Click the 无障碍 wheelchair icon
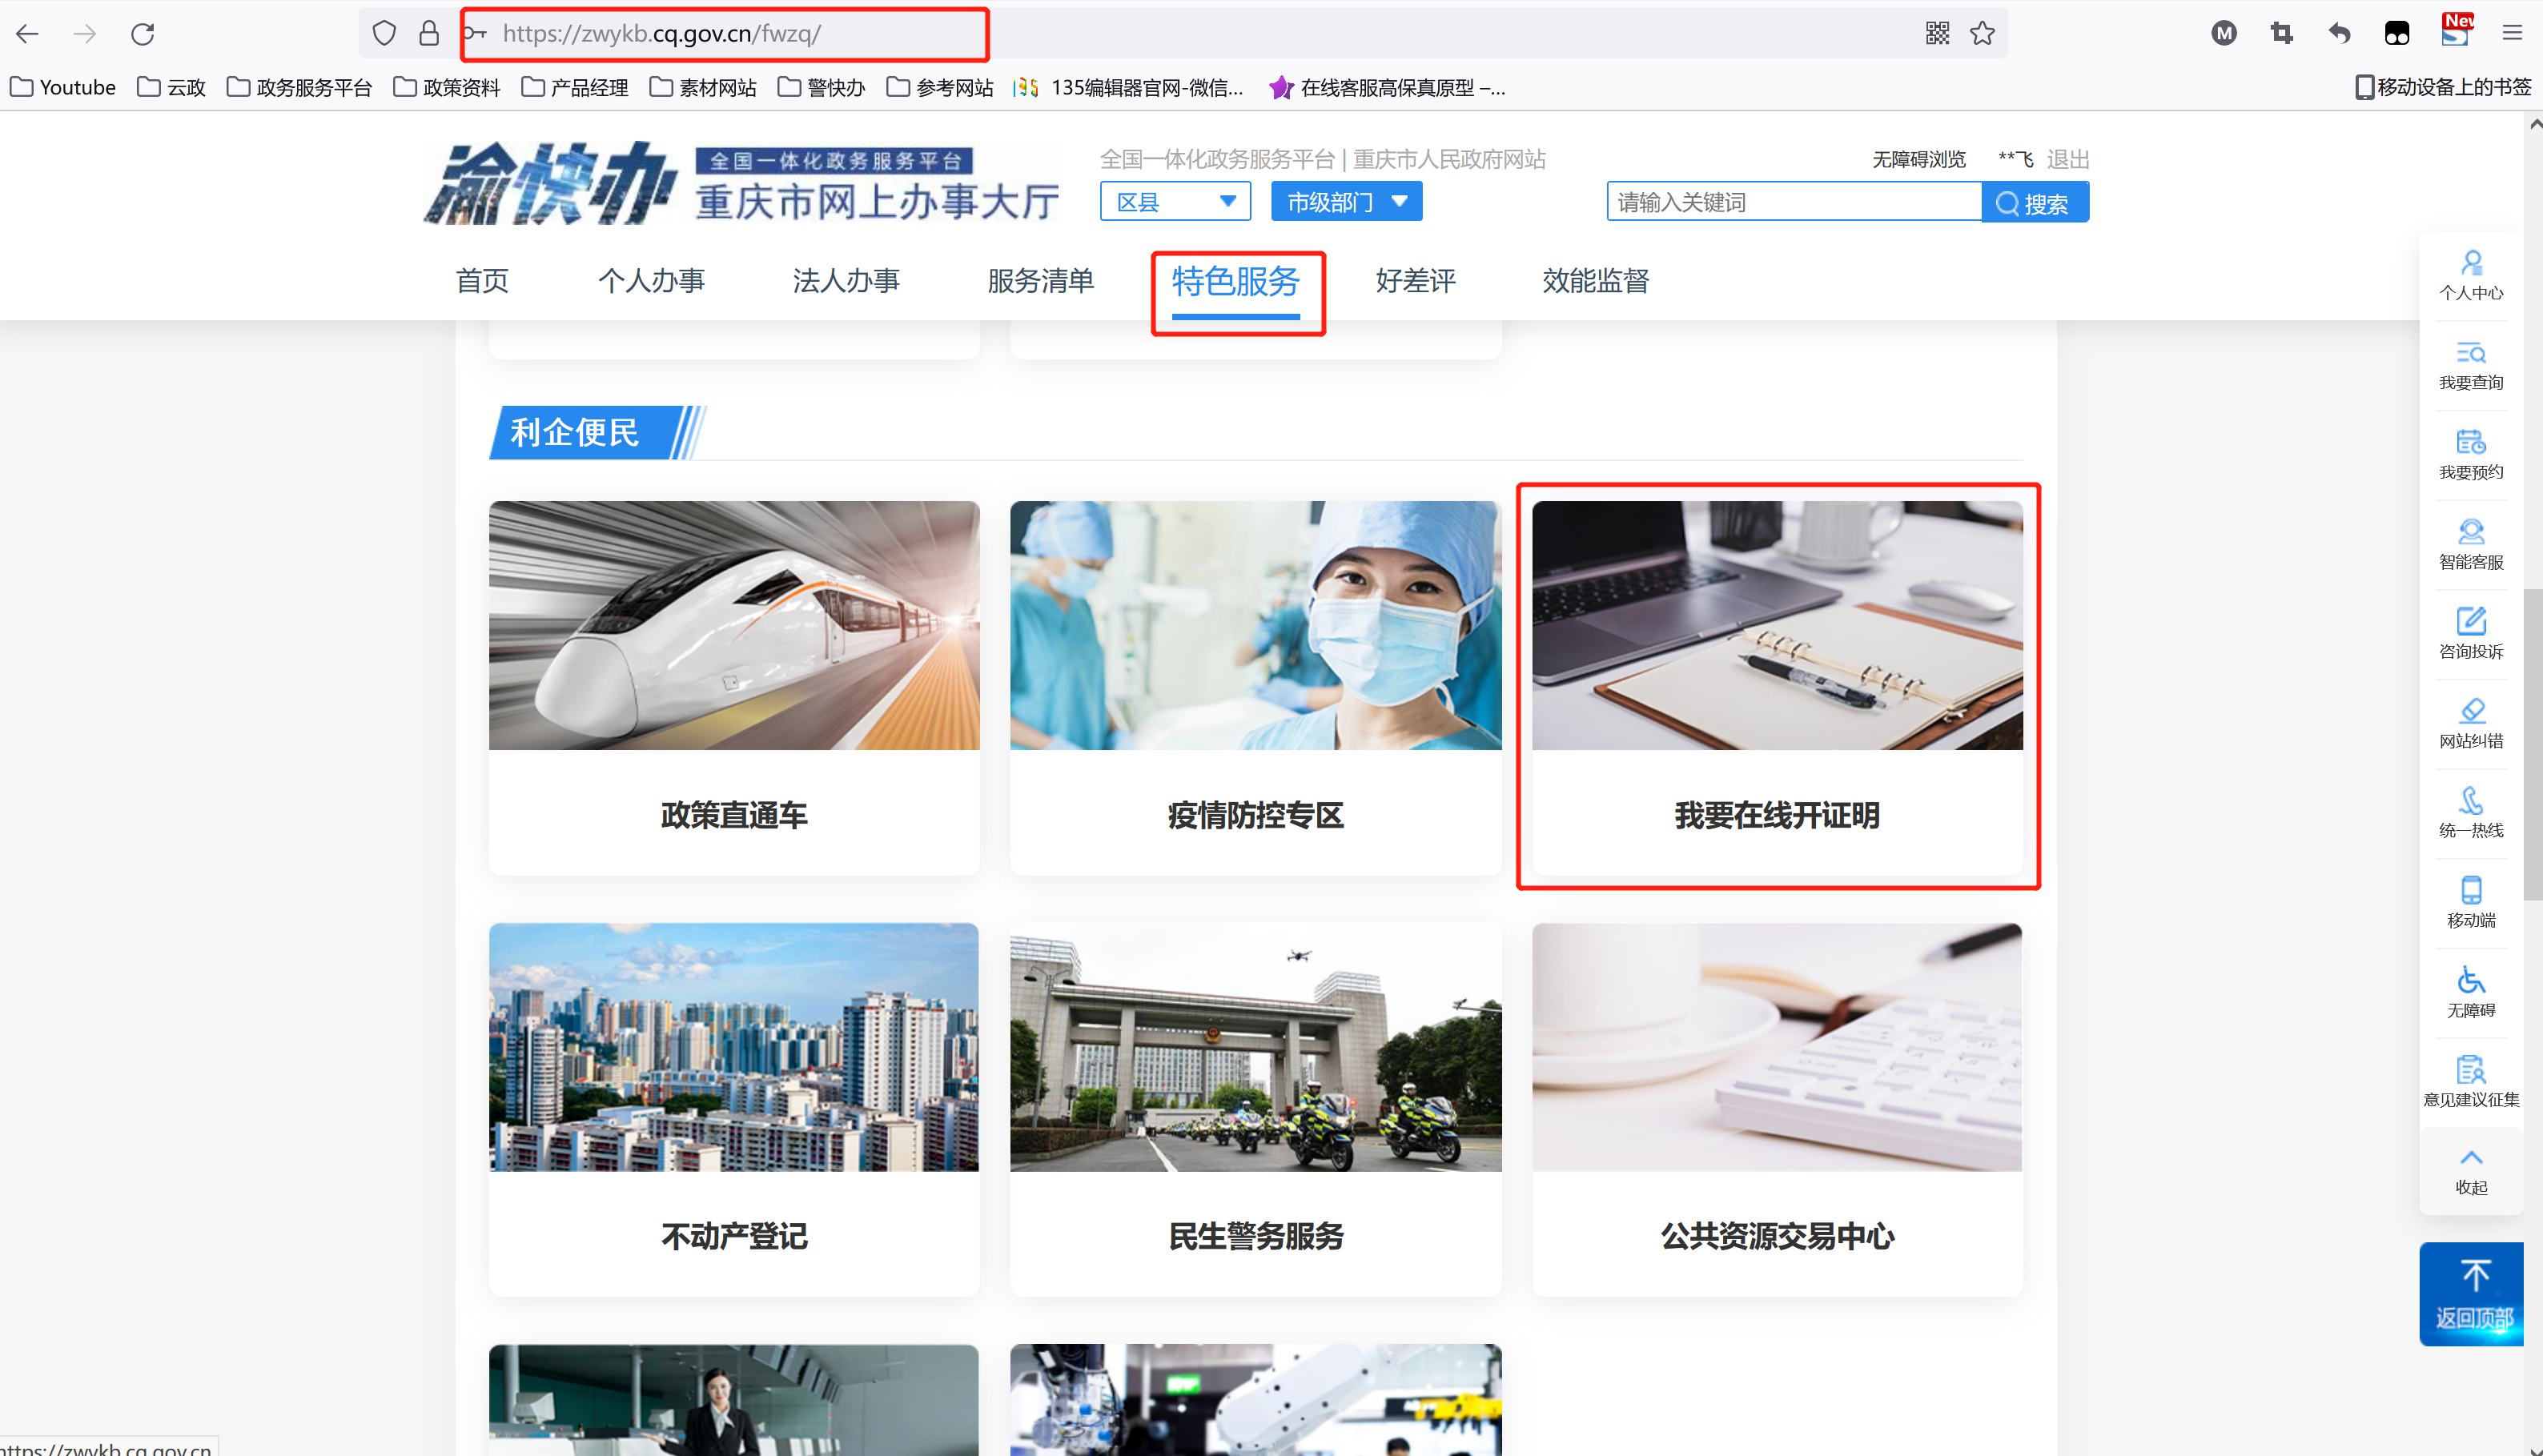2543x1456 pixels. click(2470, 980)
